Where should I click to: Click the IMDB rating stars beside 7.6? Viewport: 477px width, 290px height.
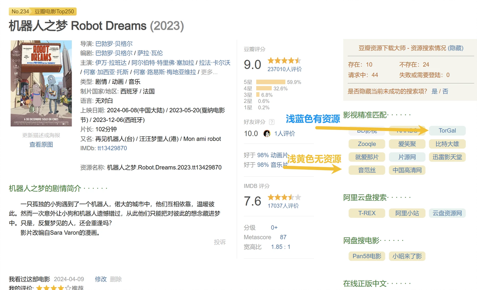click(284, 197)
